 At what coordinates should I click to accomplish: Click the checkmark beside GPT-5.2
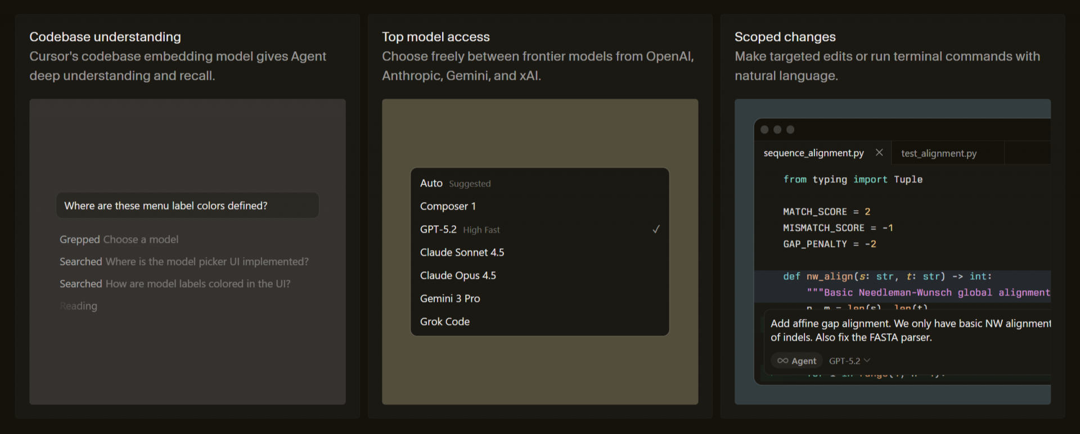pyautogui.click(x=656, y=229)
